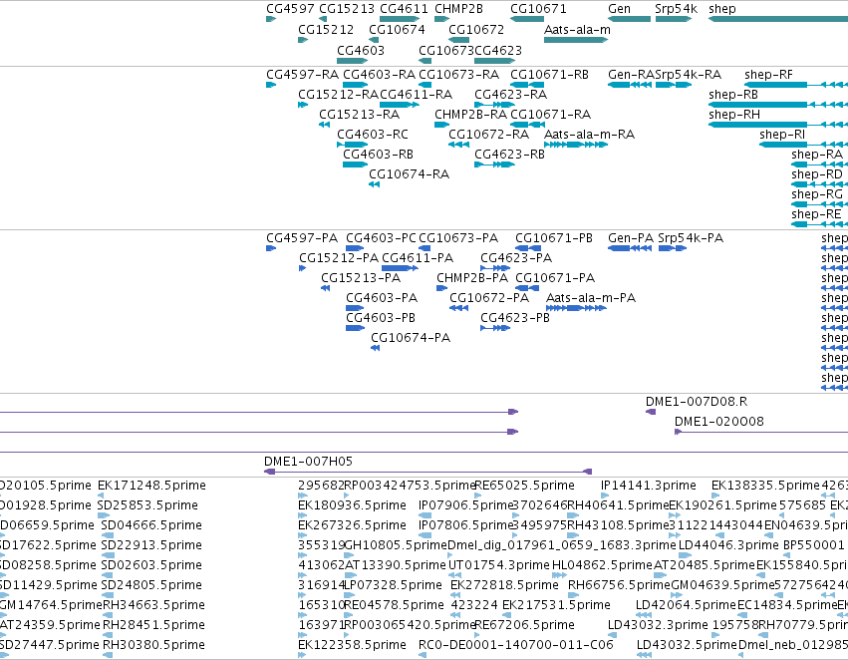Click the IP14141.3prime EST
Screen dimensions: 848x660
coord(605,495)
